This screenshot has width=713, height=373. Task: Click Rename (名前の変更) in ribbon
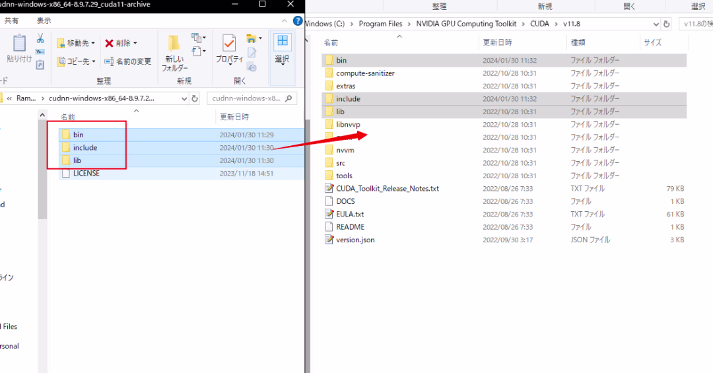(128, 61)
